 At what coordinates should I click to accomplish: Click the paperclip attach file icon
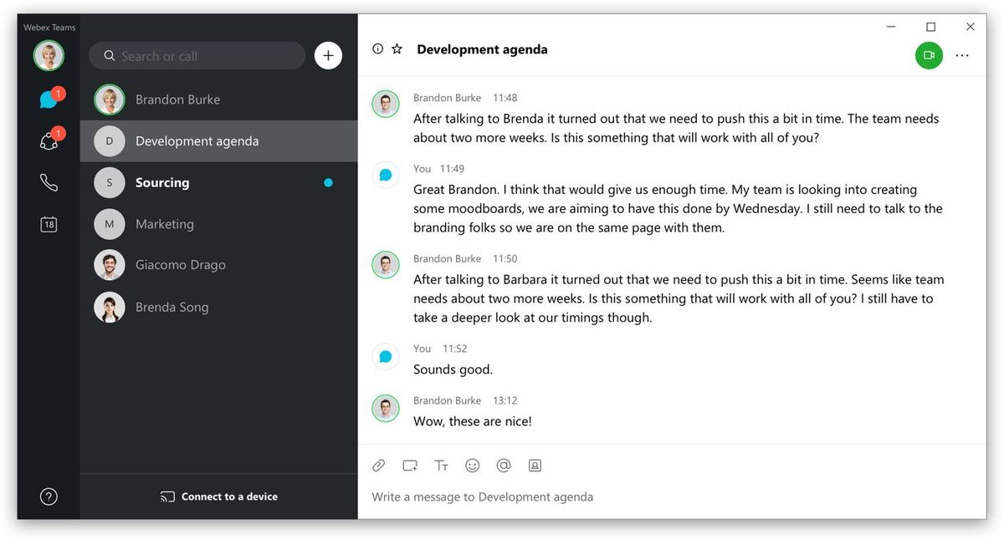[378, 466]
